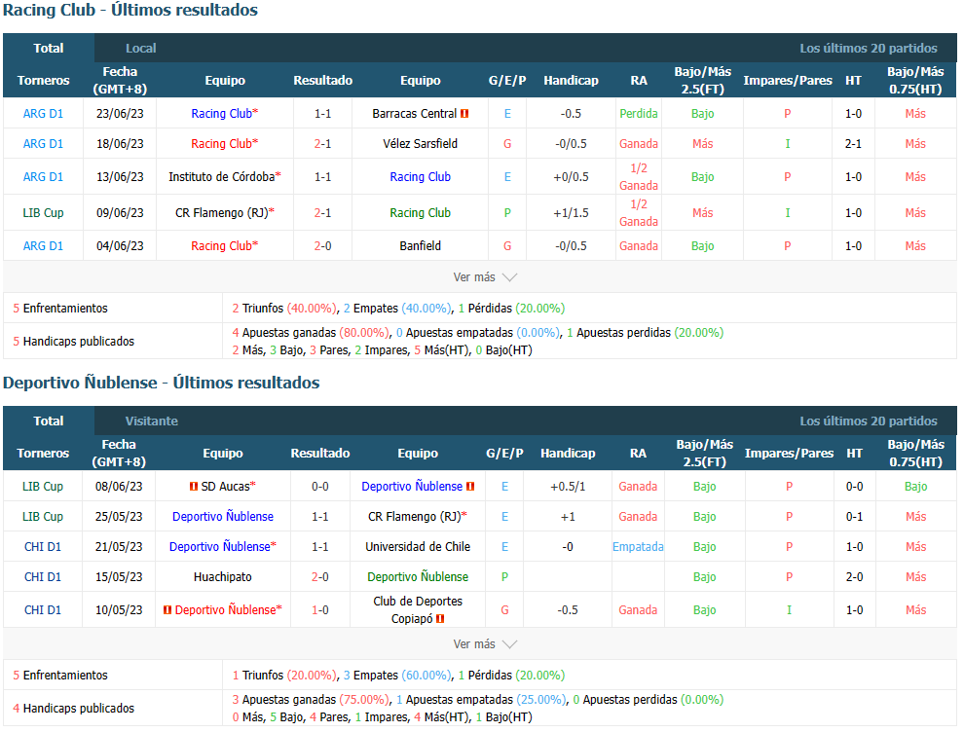Click the 'Racing Club - Últimos resultados' heading

coord(130,11)
